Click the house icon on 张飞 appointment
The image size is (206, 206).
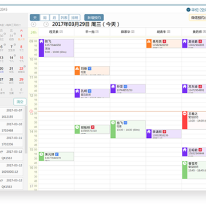41,41
